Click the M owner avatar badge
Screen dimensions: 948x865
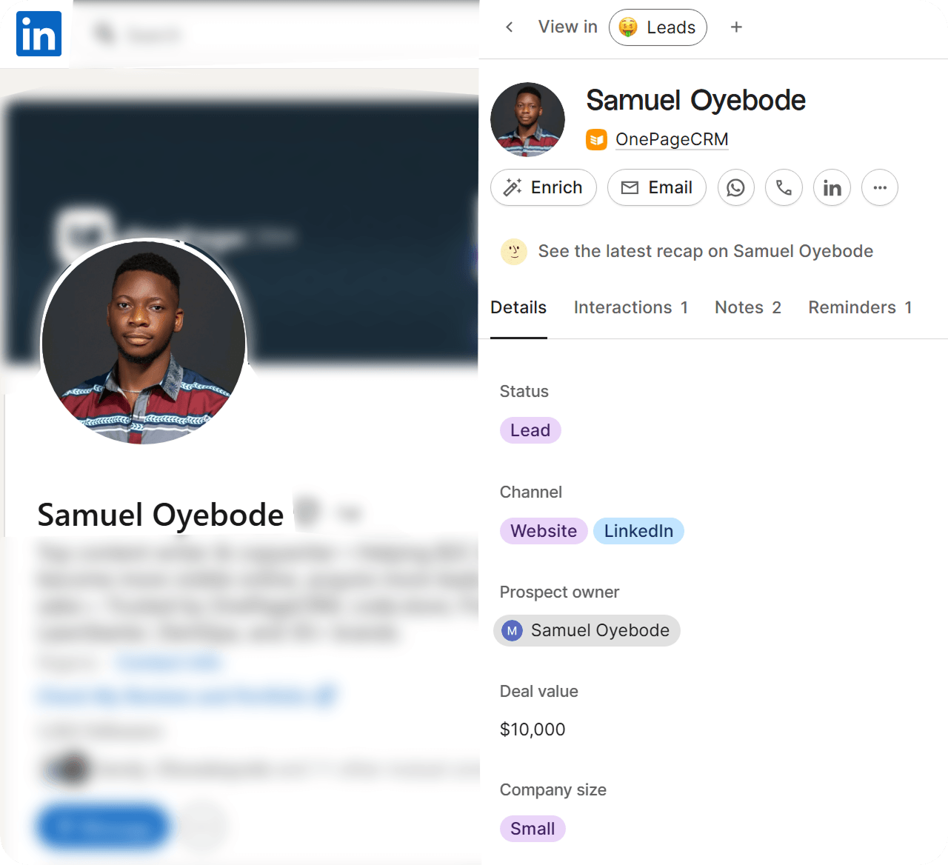(512, 631)
